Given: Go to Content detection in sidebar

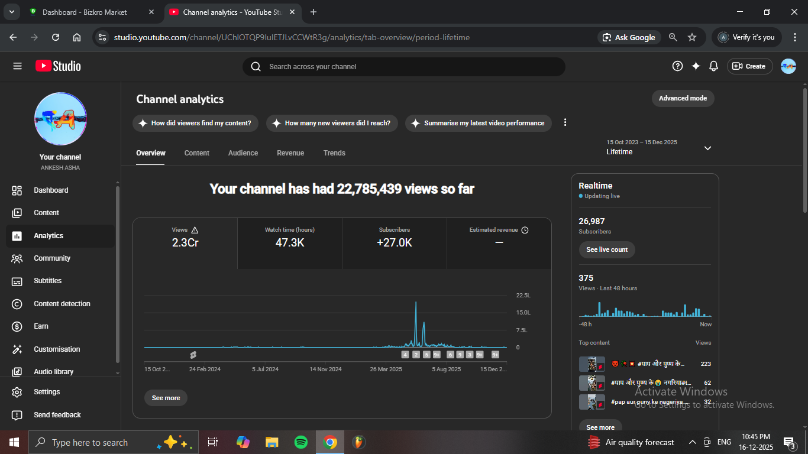Looking at the screenshot, I should (62, 304).
